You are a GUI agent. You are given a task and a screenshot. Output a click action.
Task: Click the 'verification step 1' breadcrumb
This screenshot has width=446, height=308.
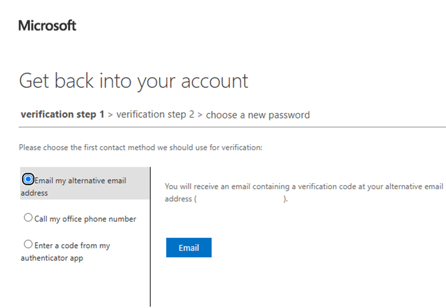[x=63, y=114]
